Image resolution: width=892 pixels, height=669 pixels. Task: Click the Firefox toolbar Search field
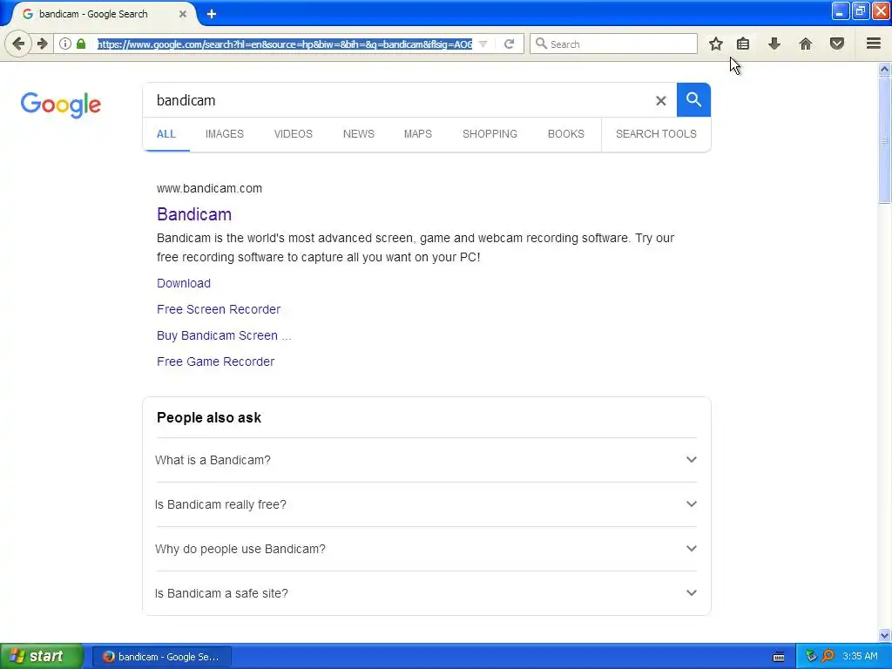click(x=613, y=44)
